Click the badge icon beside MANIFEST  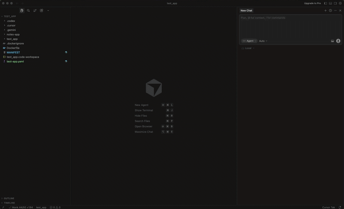tap(66, 52)
